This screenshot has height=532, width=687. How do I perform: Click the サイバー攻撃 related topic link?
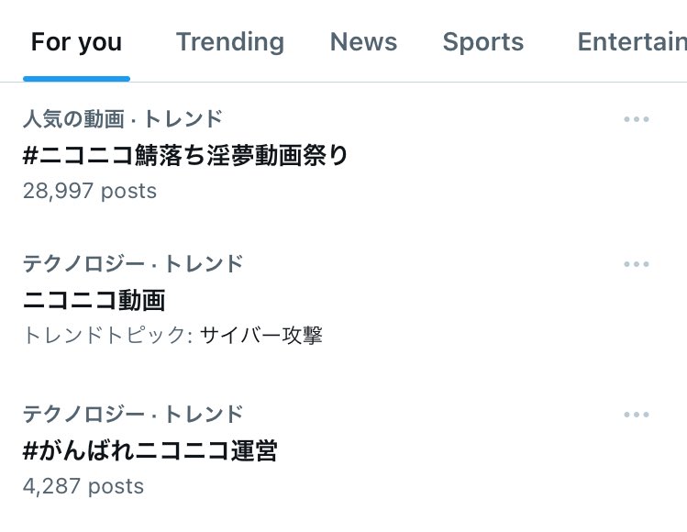[x=260, y=336]
